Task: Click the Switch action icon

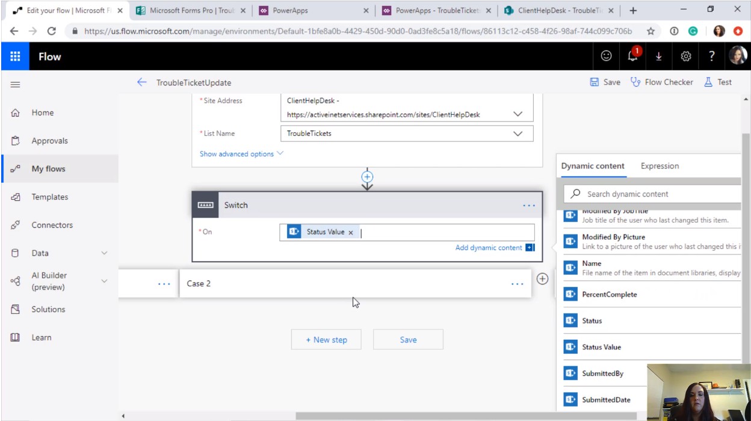Action: (x=206, y=205)
